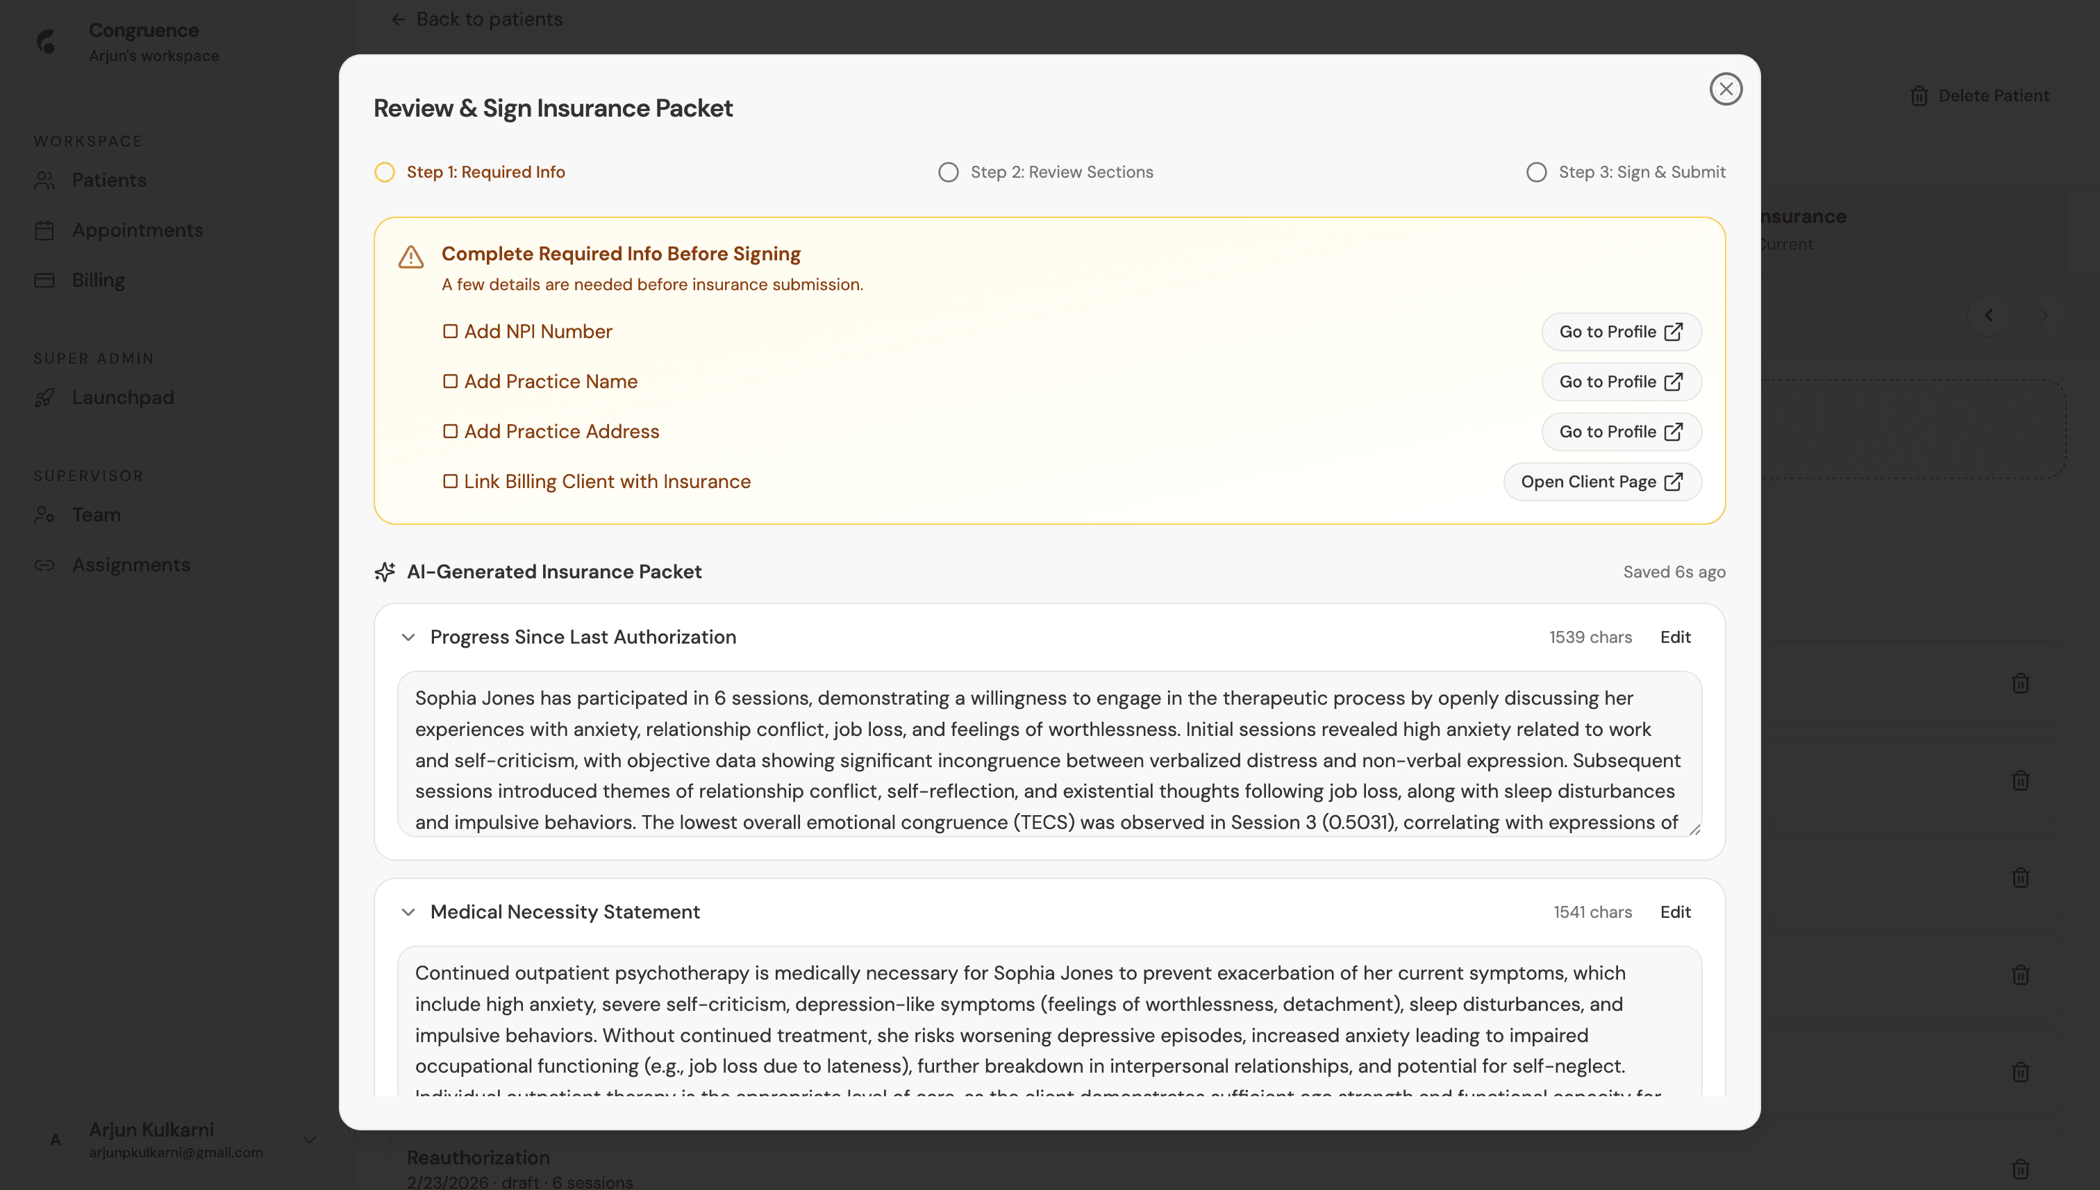Tick the Add Practice Name checkbox
The height and width of the screenshot is (1190, 2100).
coord(449,382)
